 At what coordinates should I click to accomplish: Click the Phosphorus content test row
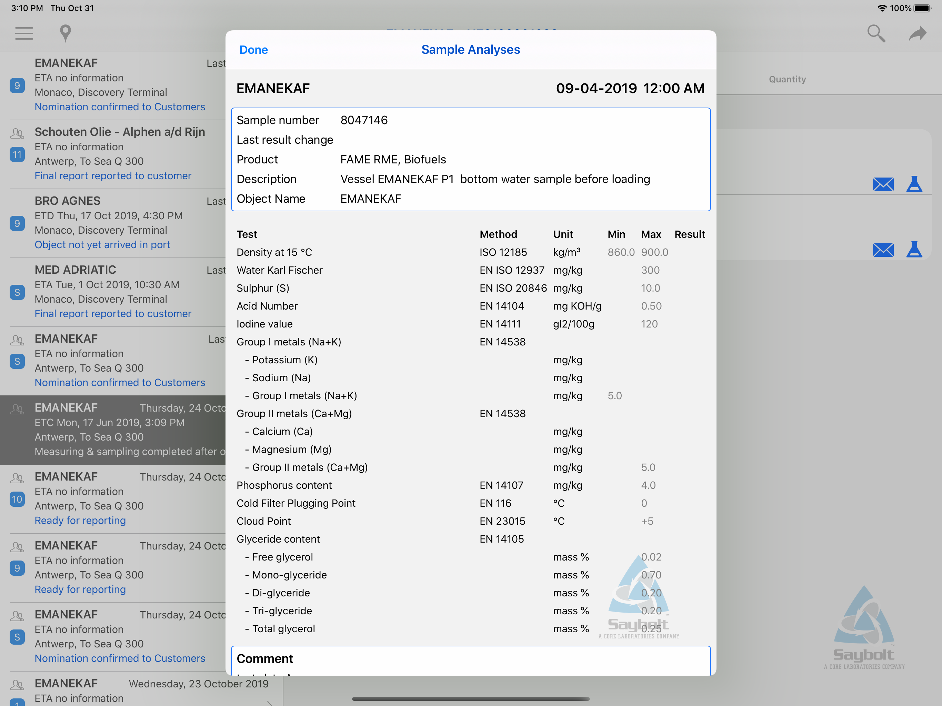[471, 485]
